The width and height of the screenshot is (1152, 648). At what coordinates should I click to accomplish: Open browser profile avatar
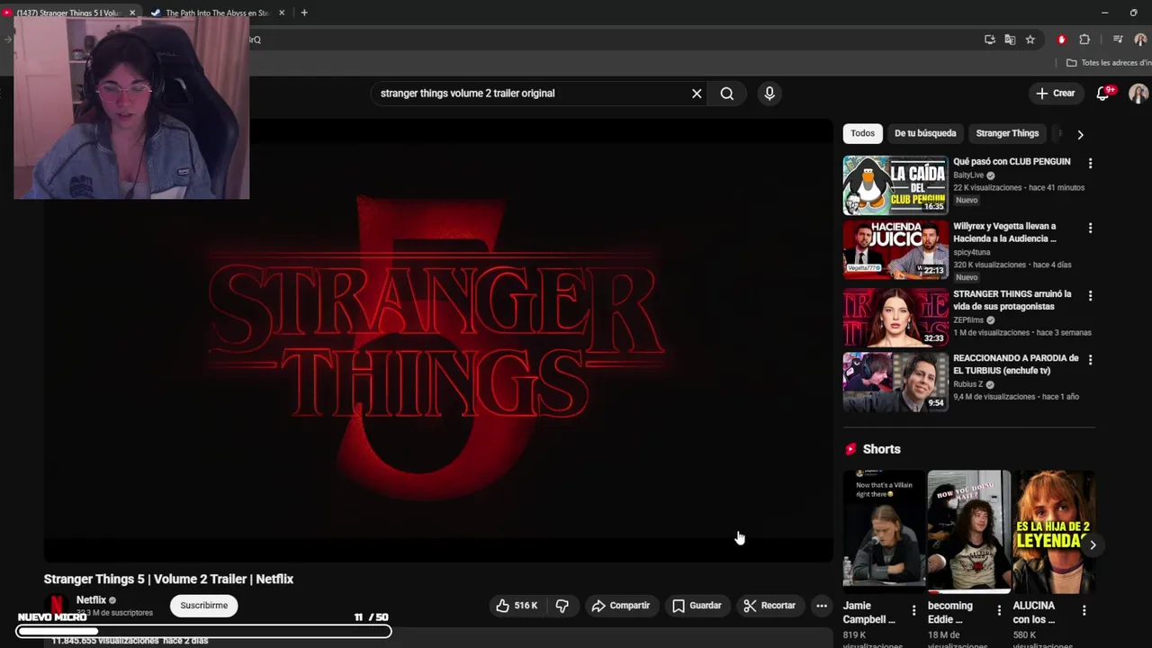pos(1140,40)
